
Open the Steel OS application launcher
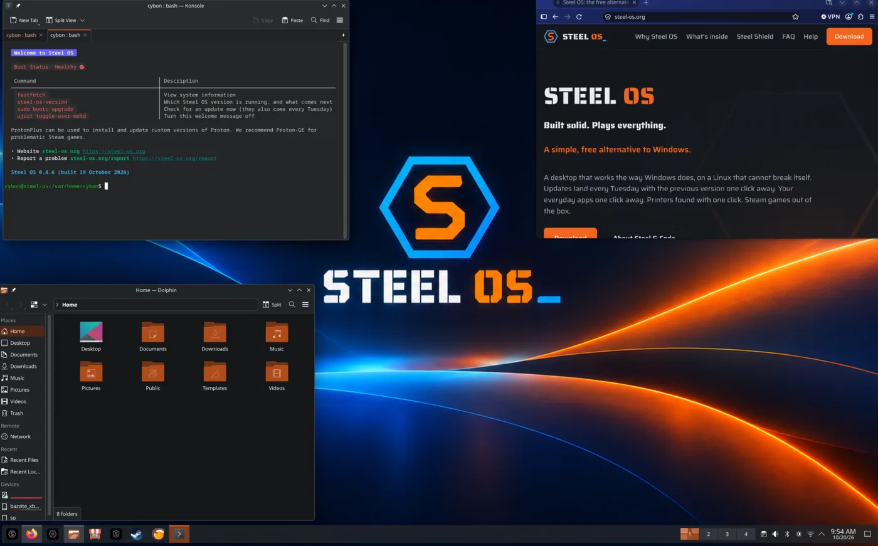tap(11, 534)
